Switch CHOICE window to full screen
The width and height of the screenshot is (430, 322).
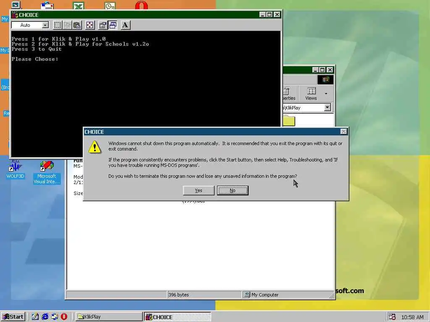click(x=90, y=25)
